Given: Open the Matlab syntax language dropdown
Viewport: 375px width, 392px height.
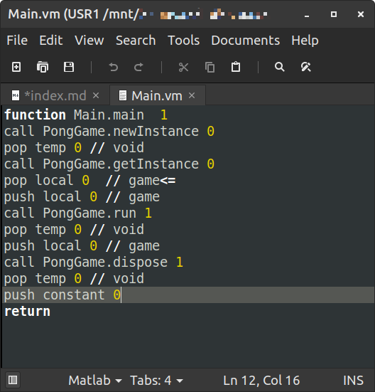Looking at the screenshot, I should tap(94, 380).
